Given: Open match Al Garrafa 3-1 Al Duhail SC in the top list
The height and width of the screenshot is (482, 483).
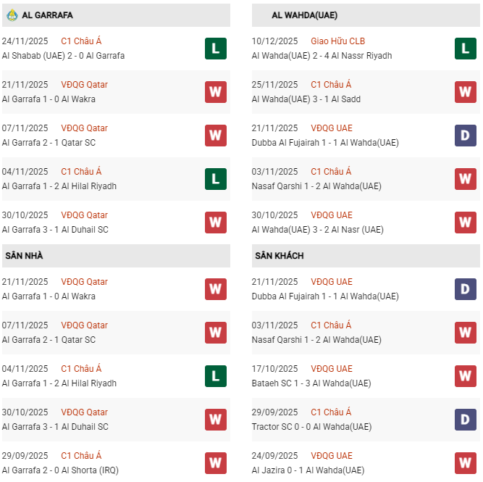Looking at the screenshot, I should (x=55, y=230).
